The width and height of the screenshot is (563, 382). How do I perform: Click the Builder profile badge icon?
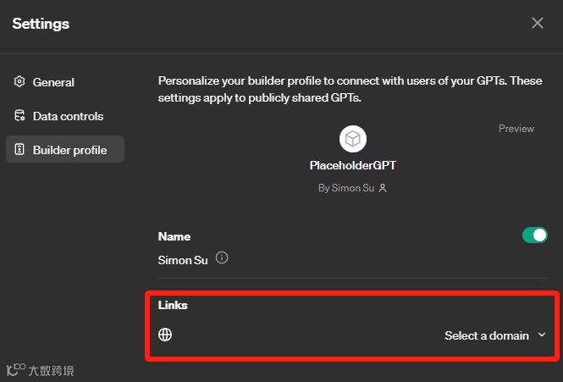[19, 150]
